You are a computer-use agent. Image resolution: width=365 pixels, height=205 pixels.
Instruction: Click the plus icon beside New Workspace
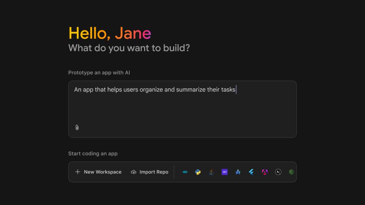(78, 172)
